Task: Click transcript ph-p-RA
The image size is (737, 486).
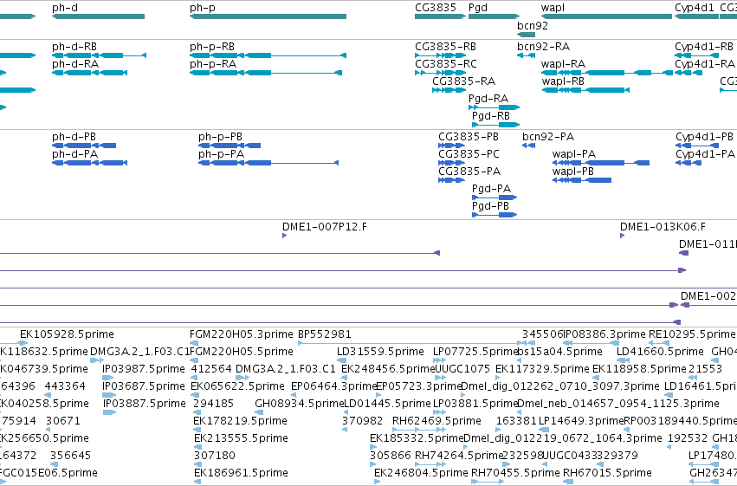Action: [266, 73]
